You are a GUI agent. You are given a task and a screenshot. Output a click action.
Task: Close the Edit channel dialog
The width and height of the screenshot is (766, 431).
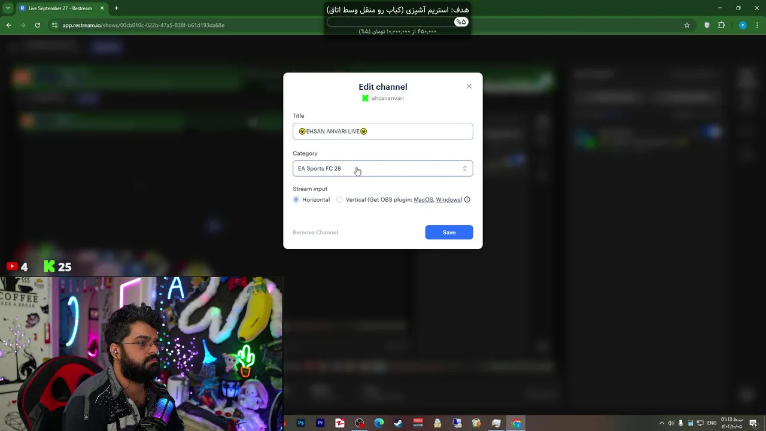469,86
